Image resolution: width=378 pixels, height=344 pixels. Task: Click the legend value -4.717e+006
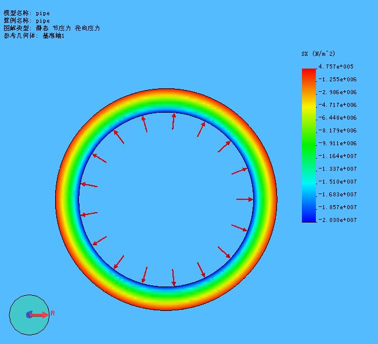click(337, 105)
